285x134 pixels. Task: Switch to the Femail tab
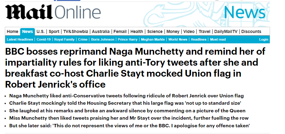[120, 31]
